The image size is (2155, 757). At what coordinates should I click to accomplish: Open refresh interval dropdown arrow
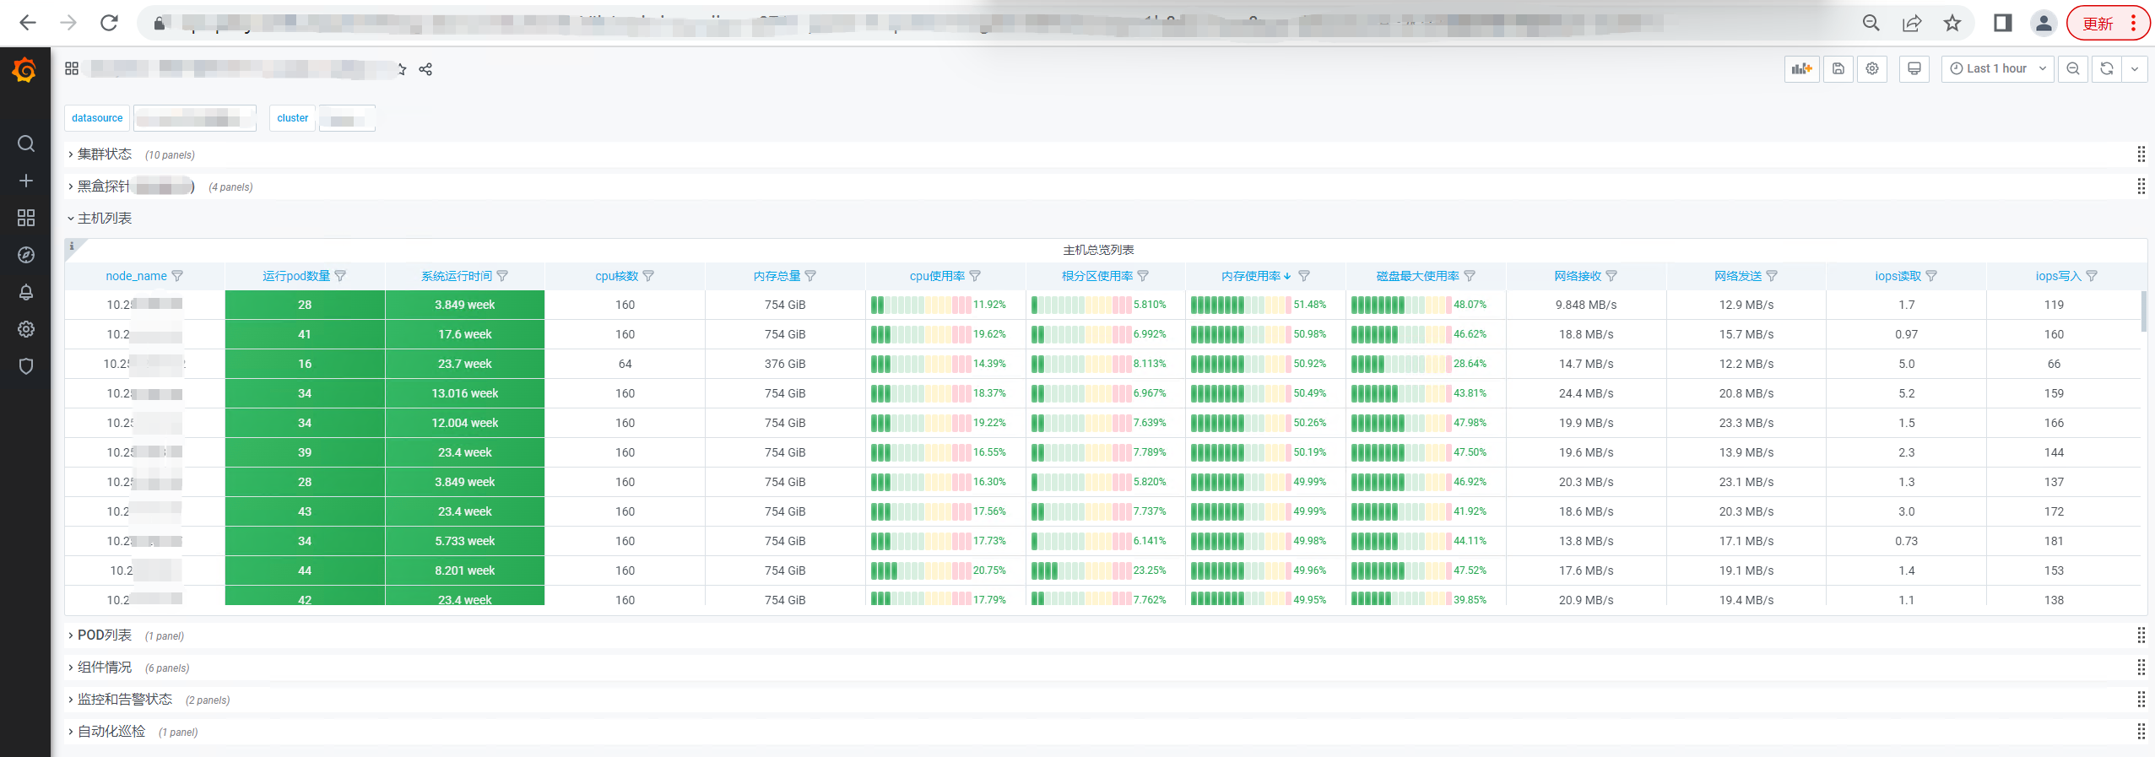click(x=2135, y=68)
